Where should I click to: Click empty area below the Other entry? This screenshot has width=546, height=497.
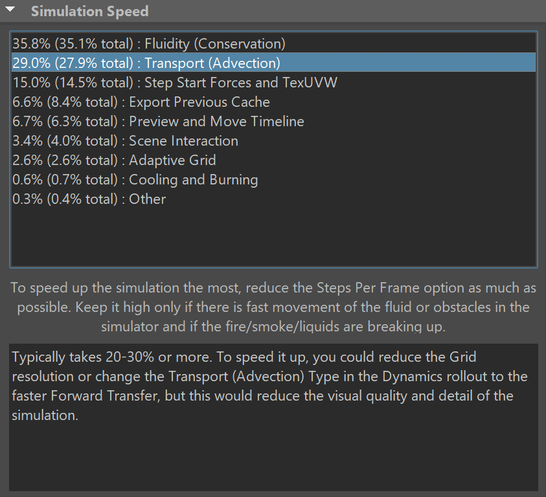[274, 237]
